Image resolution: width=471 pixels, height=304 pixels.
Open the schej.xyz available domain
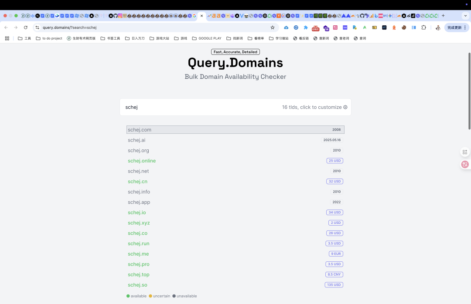coord(139,223)
